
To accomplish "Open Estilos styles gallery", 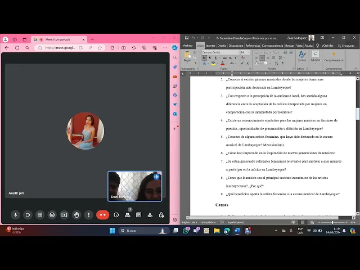I will point(302,56).
